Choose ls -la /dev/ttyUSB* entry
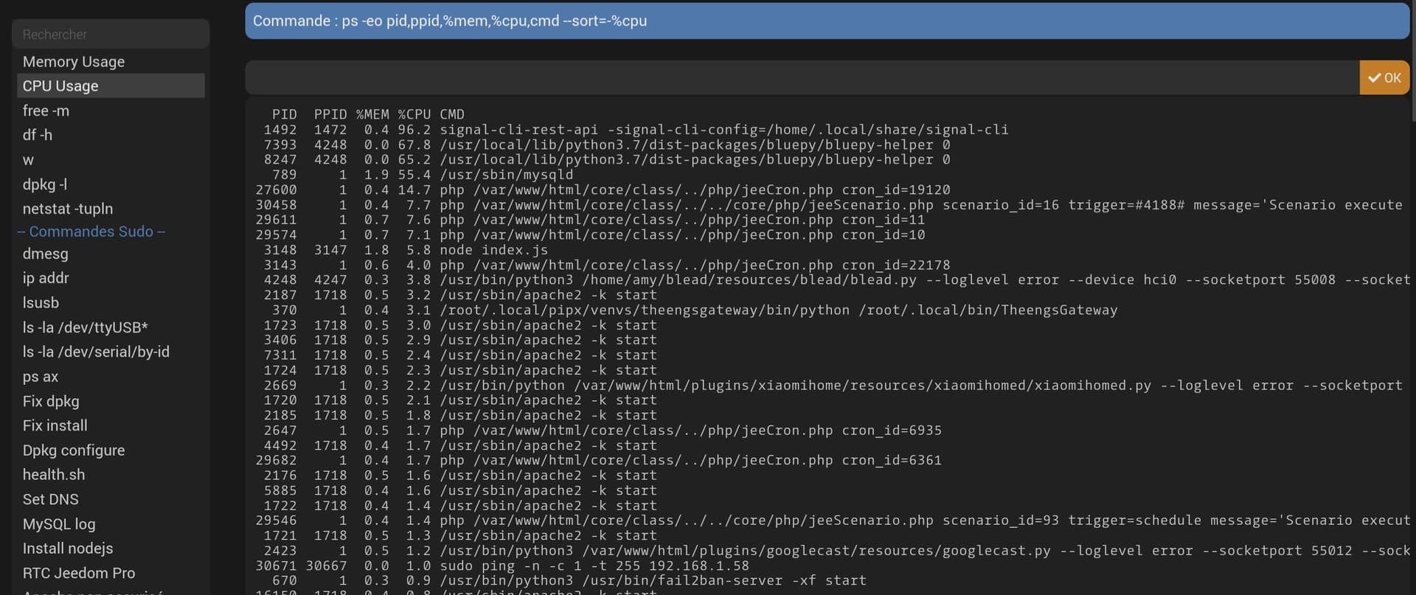 85,327
